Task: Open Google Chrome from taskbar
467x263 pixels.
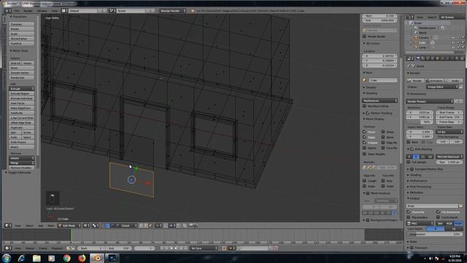Action: 66,258
